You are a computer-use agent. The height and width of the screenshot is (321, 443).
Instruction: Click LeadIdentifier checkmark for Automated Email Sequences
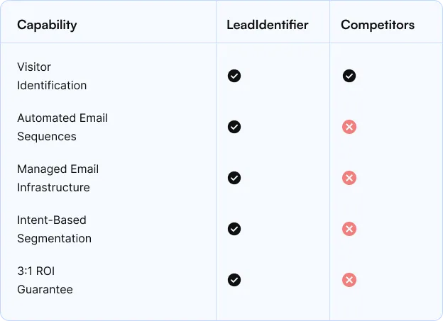point(234,127)
